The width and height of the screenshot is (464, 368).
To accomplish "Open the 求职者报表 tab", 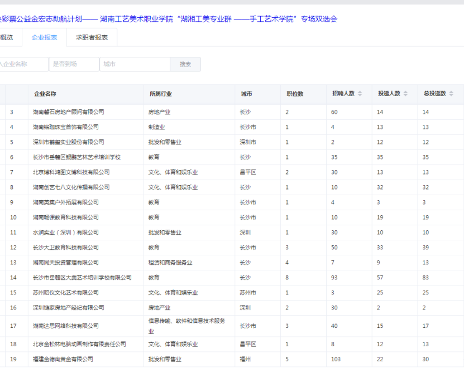I will pos(92,37).
